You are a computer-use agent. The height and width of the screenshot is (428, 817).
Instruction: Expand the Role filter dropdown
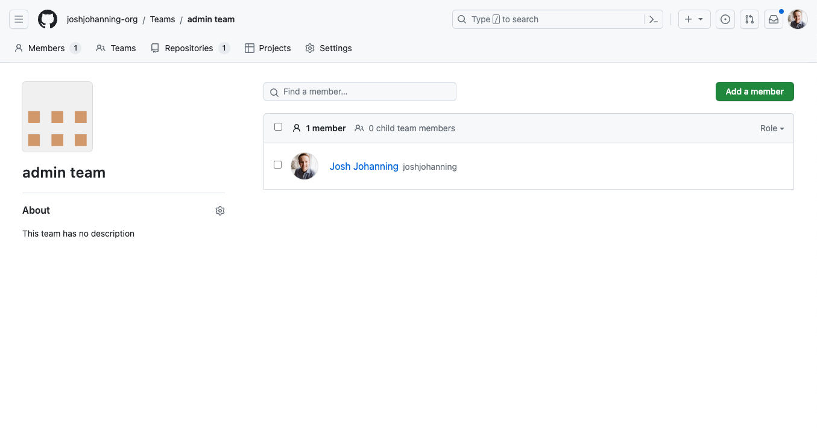(772, 128)
